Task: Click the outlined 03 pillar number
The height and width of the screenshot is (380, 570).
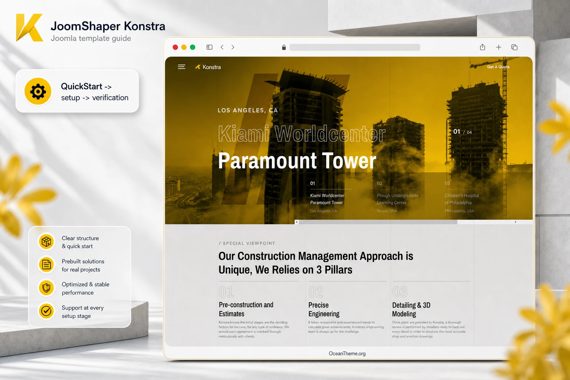Action: (400, 292)
